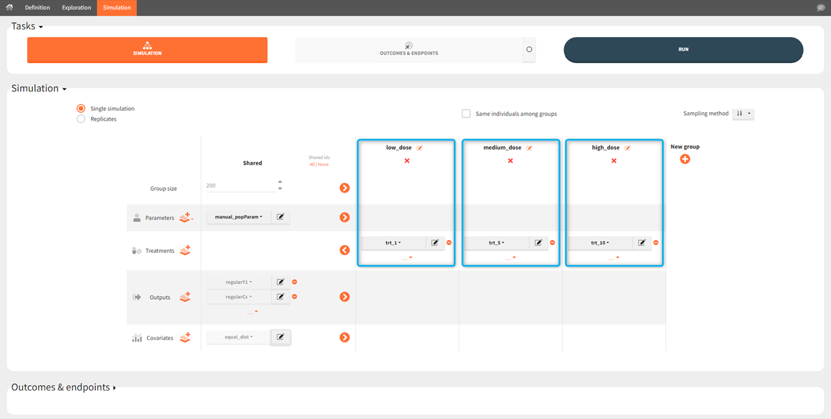Rename the low_dose group with pencil icon

coord(419,148)
